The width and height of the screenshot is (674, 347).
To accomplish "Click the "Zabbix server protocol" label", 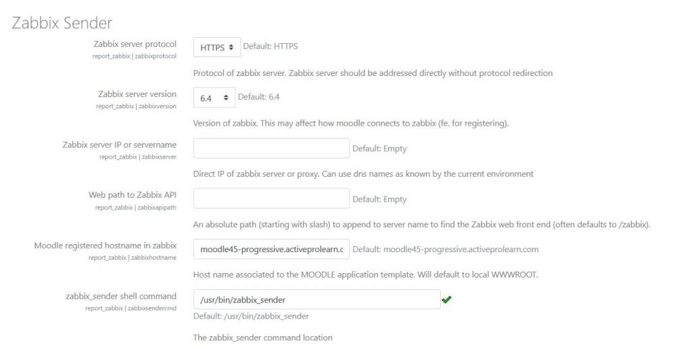I will point(135,44).
